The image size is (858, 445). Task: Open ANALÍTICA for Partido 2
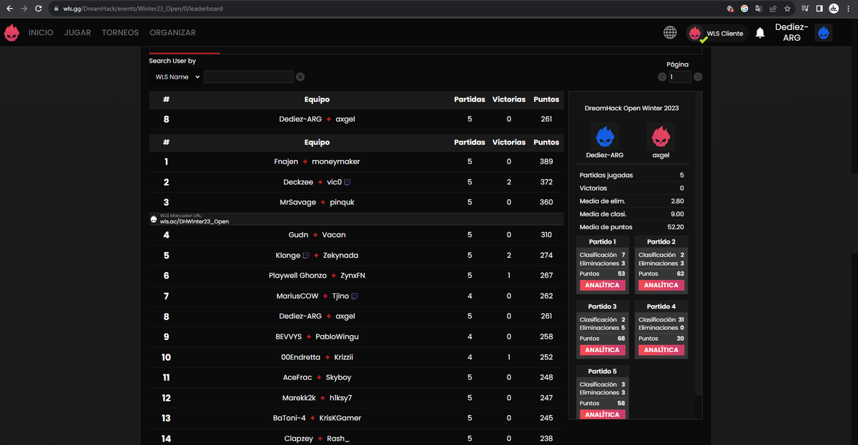[x=661, y=285]
